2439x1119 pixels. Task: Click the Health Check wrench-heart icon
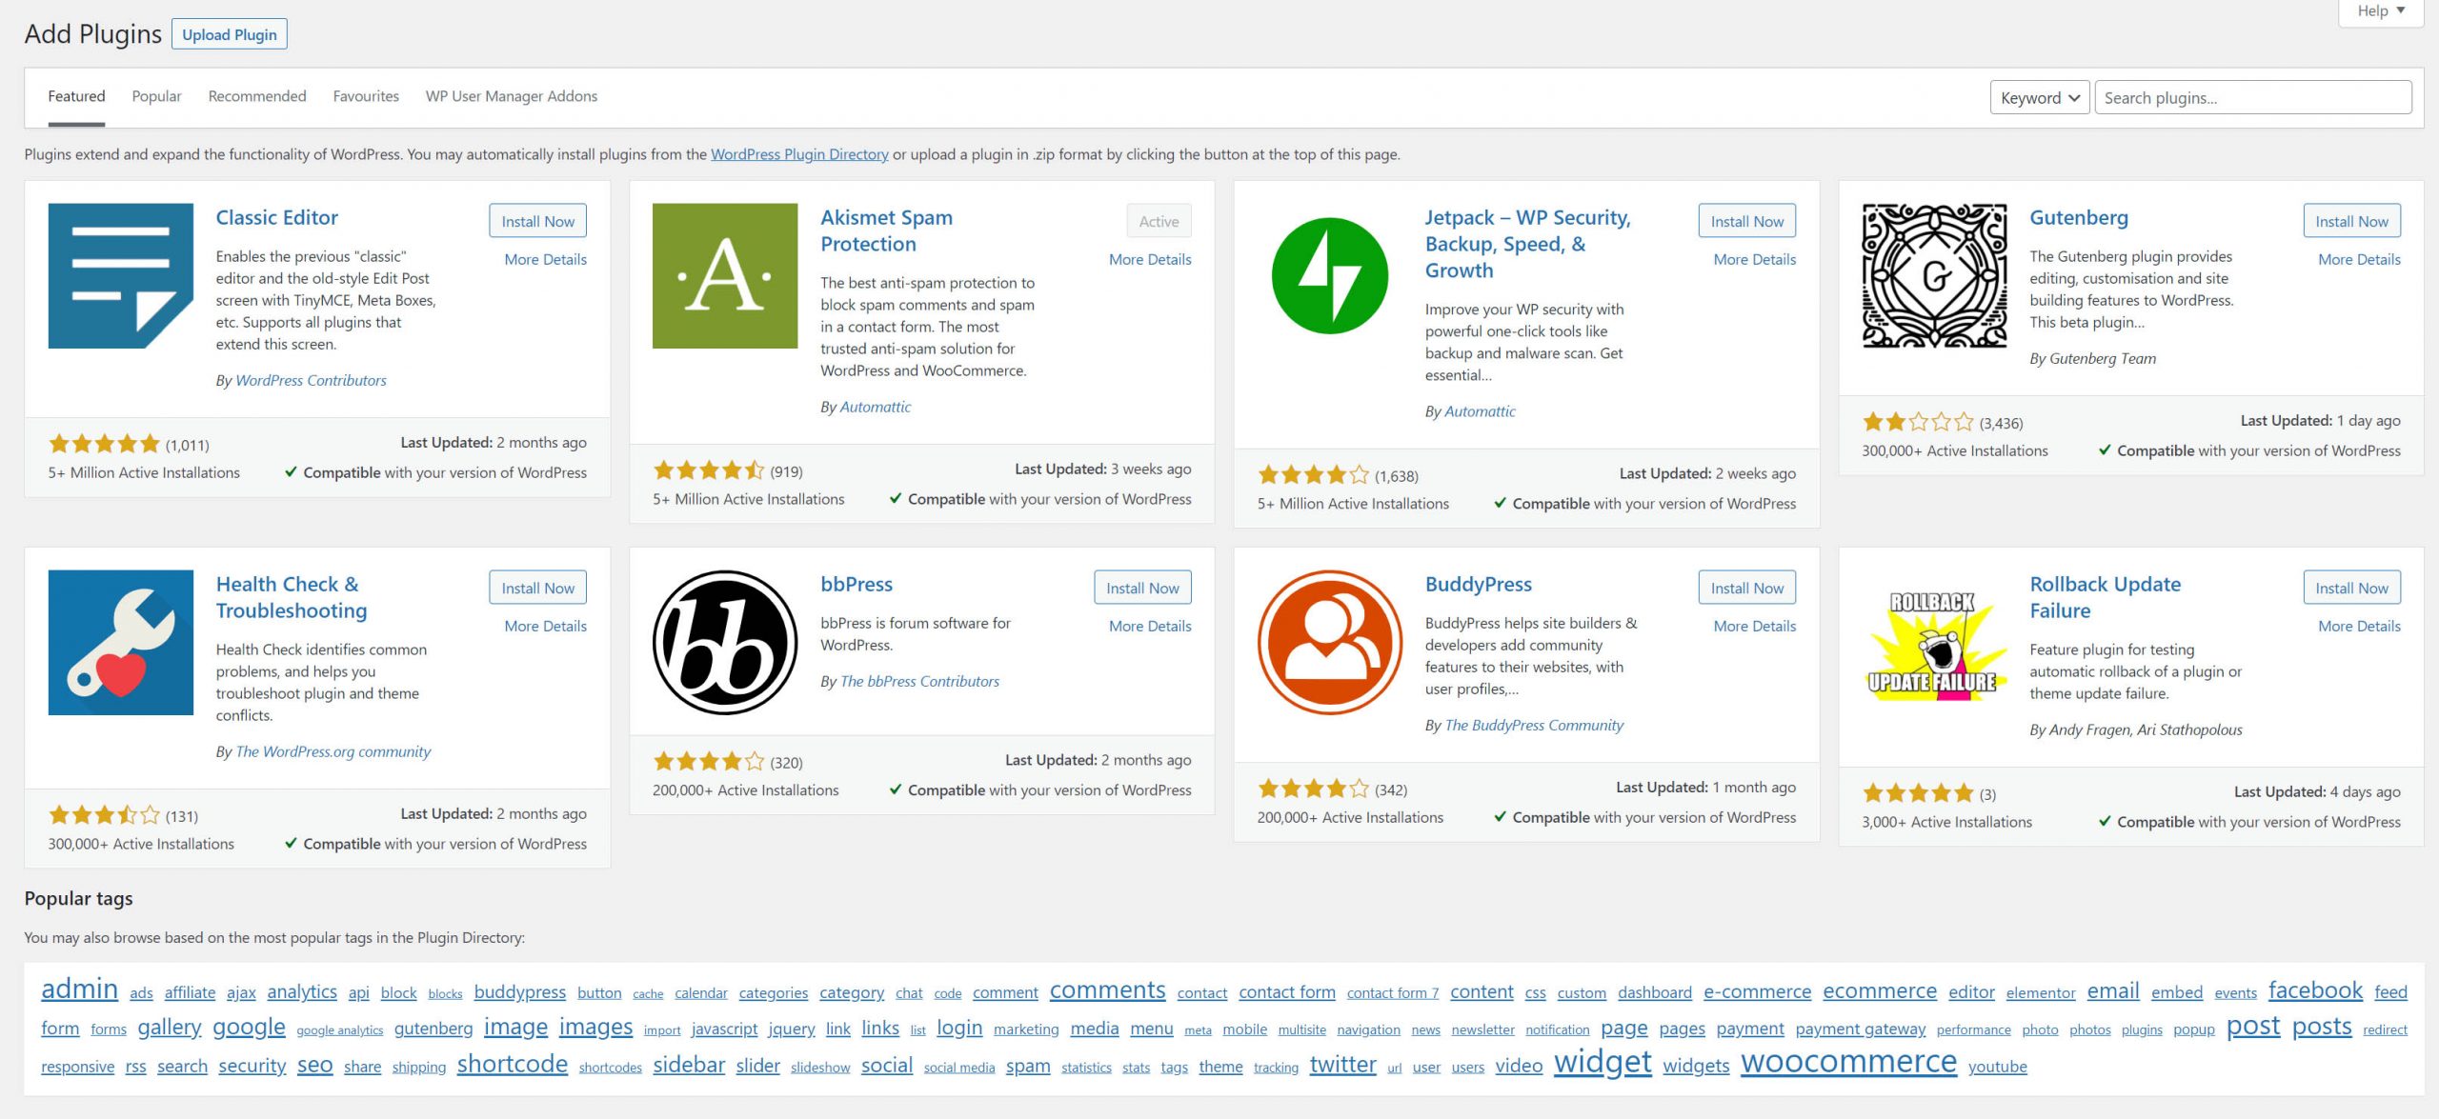click(121, 643)
